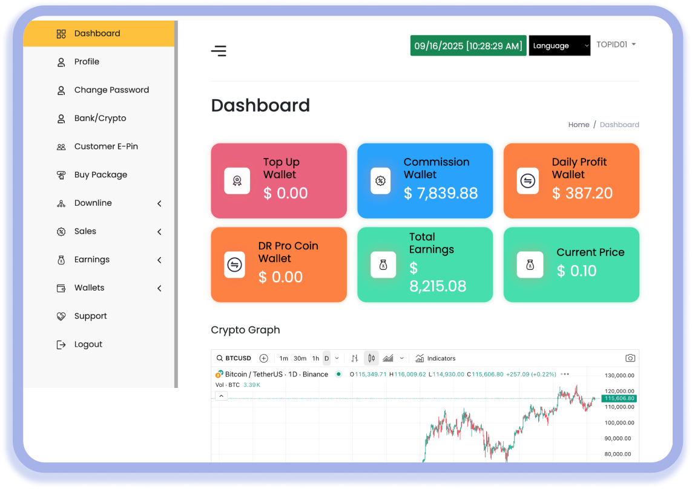Screen dimensions: 692x489
Task: Open the Language dropdown
Action: pyautogui.click(x=559, y=45)
